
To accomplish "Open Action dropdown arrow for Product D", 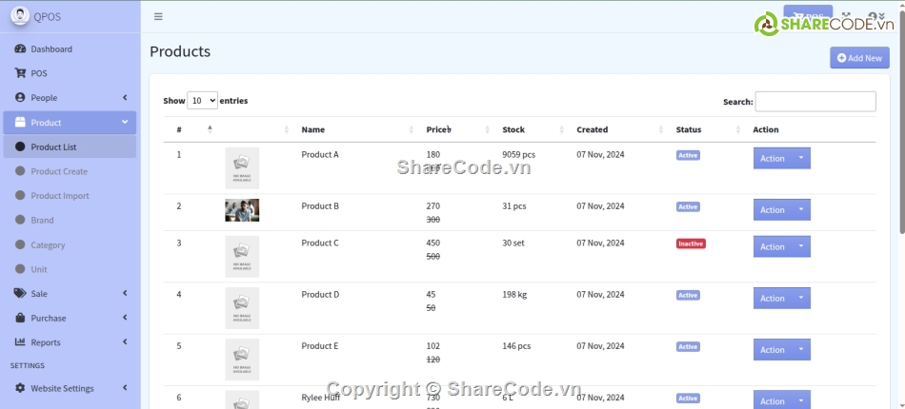I will [801, 298].
